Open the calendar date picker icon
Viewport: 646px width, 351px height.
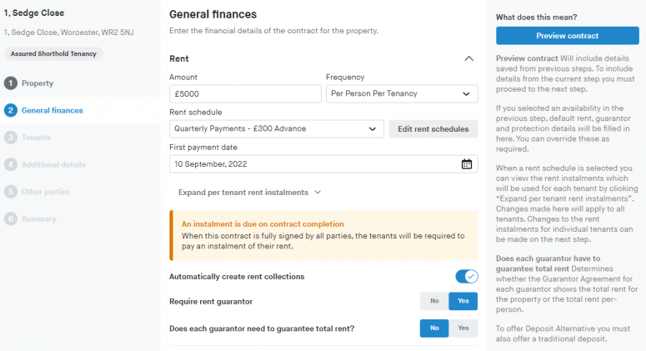[467, 164]
